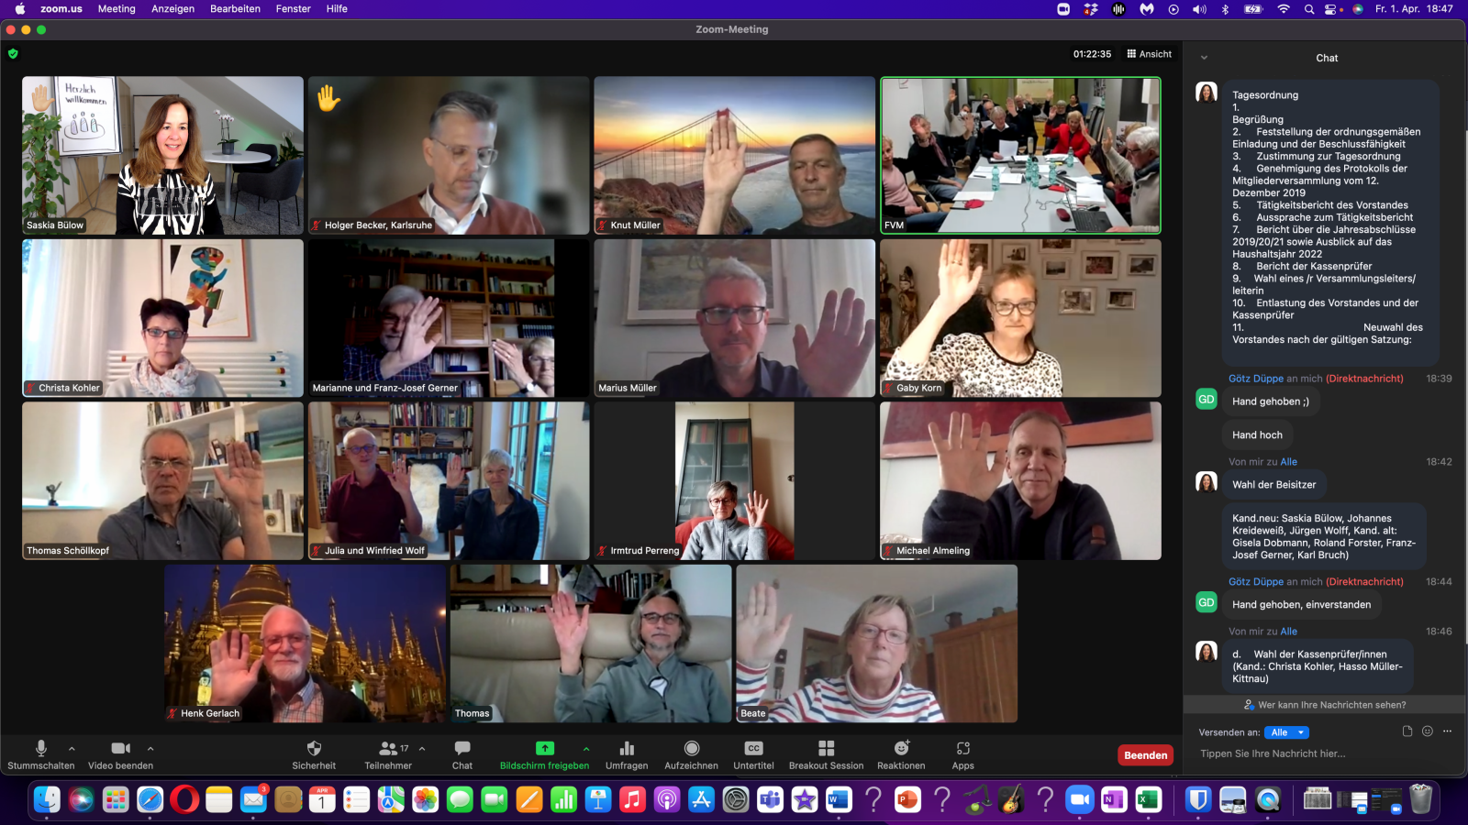1468x825 pixels.
Task: Open Umfragen polls
Action: [x=627, y=755]
